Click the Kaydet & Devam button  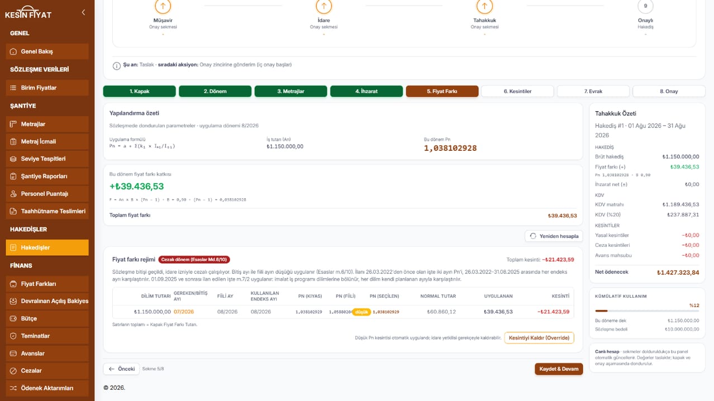[559, 369]
